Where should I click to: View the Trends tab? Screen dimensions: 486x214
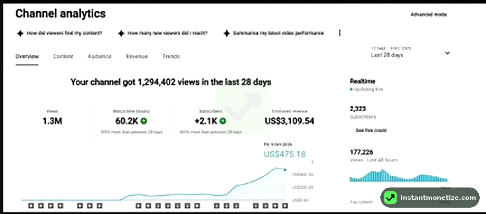pos(171,56)
